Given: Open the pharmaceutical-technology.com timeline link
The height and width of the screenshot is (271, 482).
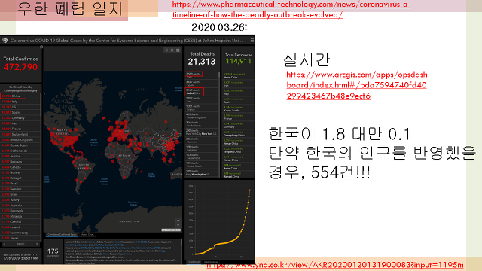Looking at the screenshot, I should point(291,10).
